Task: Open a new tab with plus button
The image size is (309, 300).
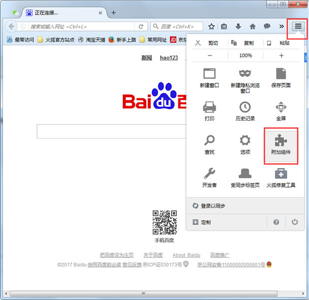Action: pyautogui.click(x=113, y=13)
